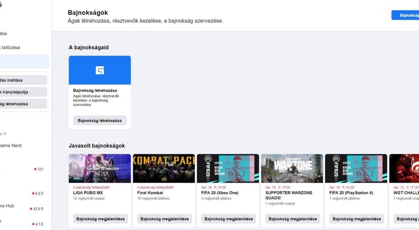The width and height of the screenshot is (419, 230).
Task: Open the FIFA 20 (PlayStation 4) cover image
Action: tap(356, 168)
